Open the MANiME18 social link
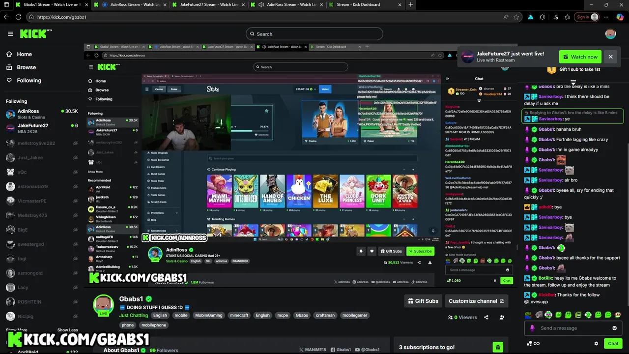 click(x=313, y=350)
